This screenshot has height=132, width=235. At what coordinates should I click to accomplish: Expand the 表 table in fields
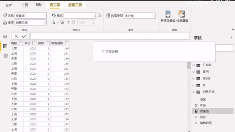click(194, 85)
